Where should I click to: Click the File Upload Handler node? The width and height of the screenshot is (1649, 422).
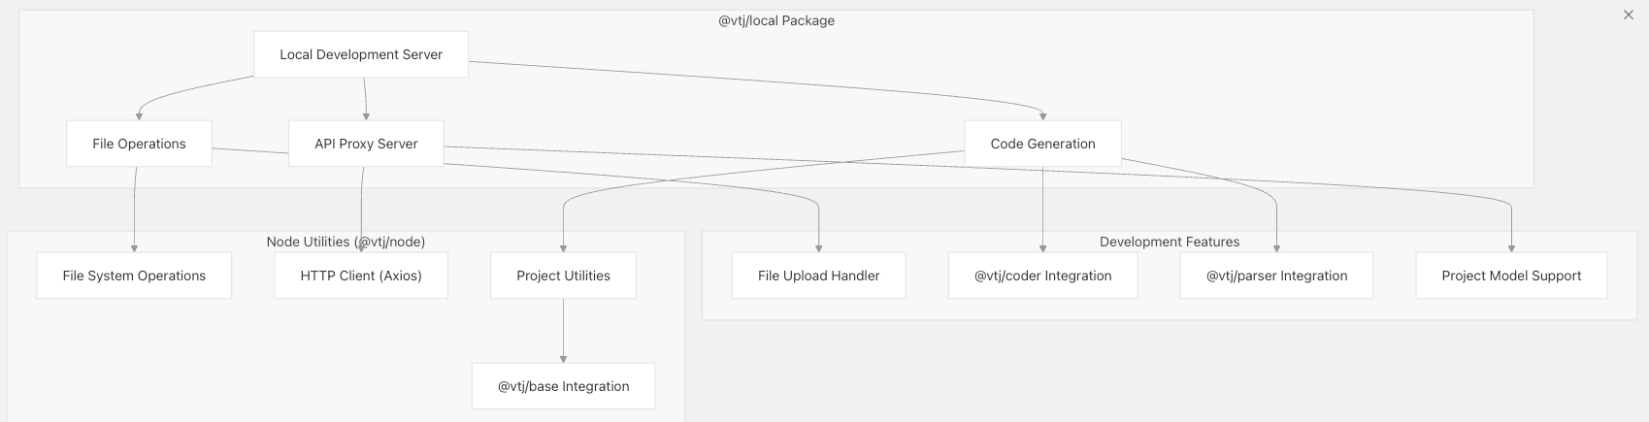(818, 276)
